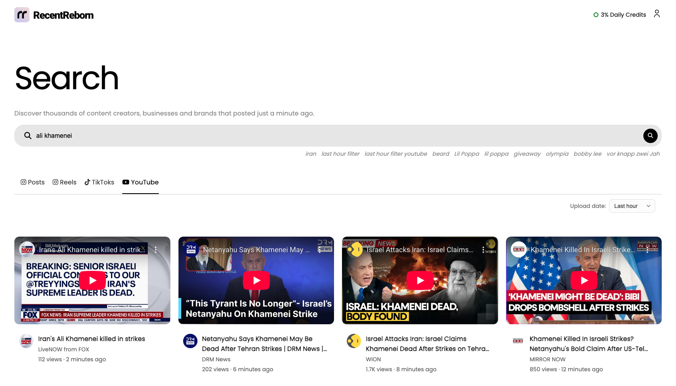Open 'Iran's Ali Khamenei killed in strikes' title
Image resolution: width=676 pixels, height=386 pixels.
[92, 339]
